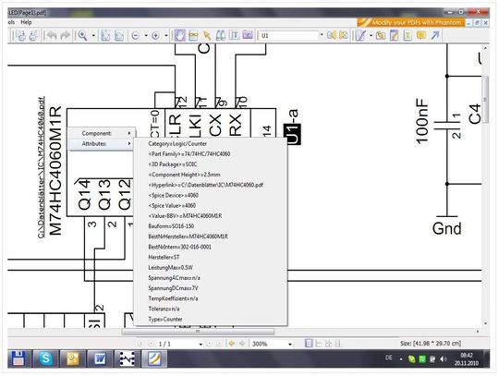499x376 pixels.
Task: Click the fit width icon in toolbar
Action: click(119, 36)
